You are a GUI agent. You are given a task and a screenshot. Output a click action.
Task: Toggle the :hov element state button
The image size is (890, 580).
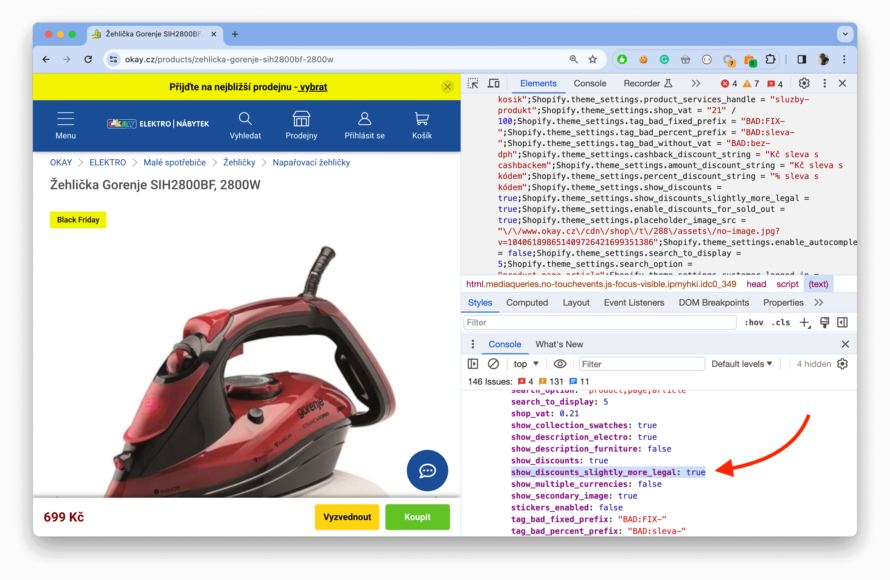point(753,322)
